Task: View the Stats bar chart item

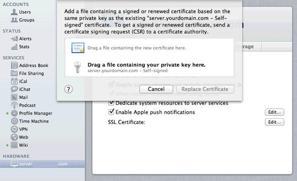Action: point(20,47)
